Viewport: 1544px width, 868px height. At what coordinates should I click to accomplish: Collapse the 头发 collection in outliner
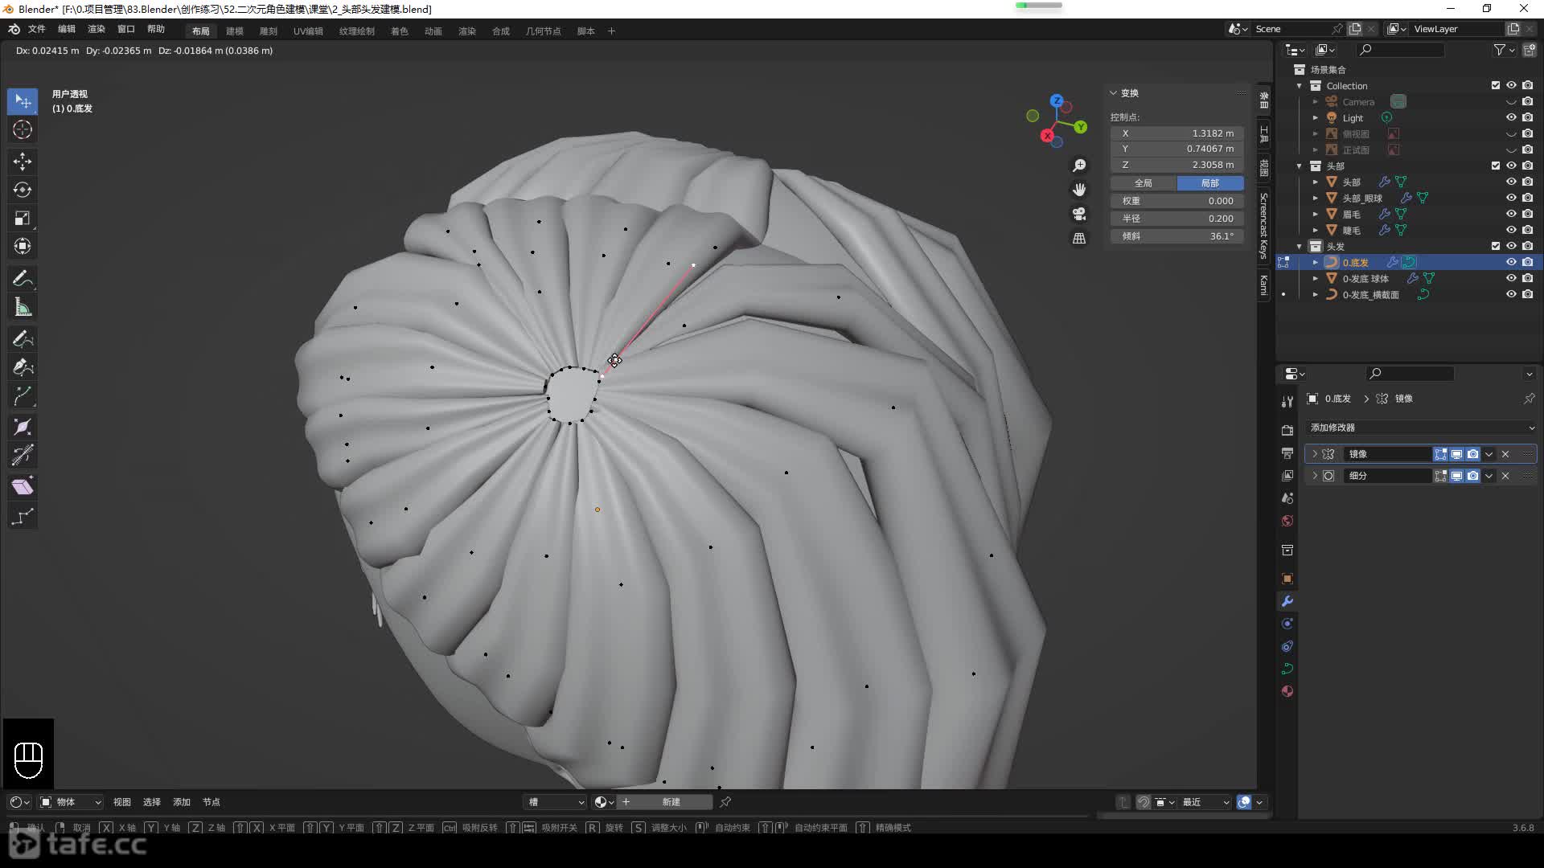pyautogui.click(x=1300, y=246)
